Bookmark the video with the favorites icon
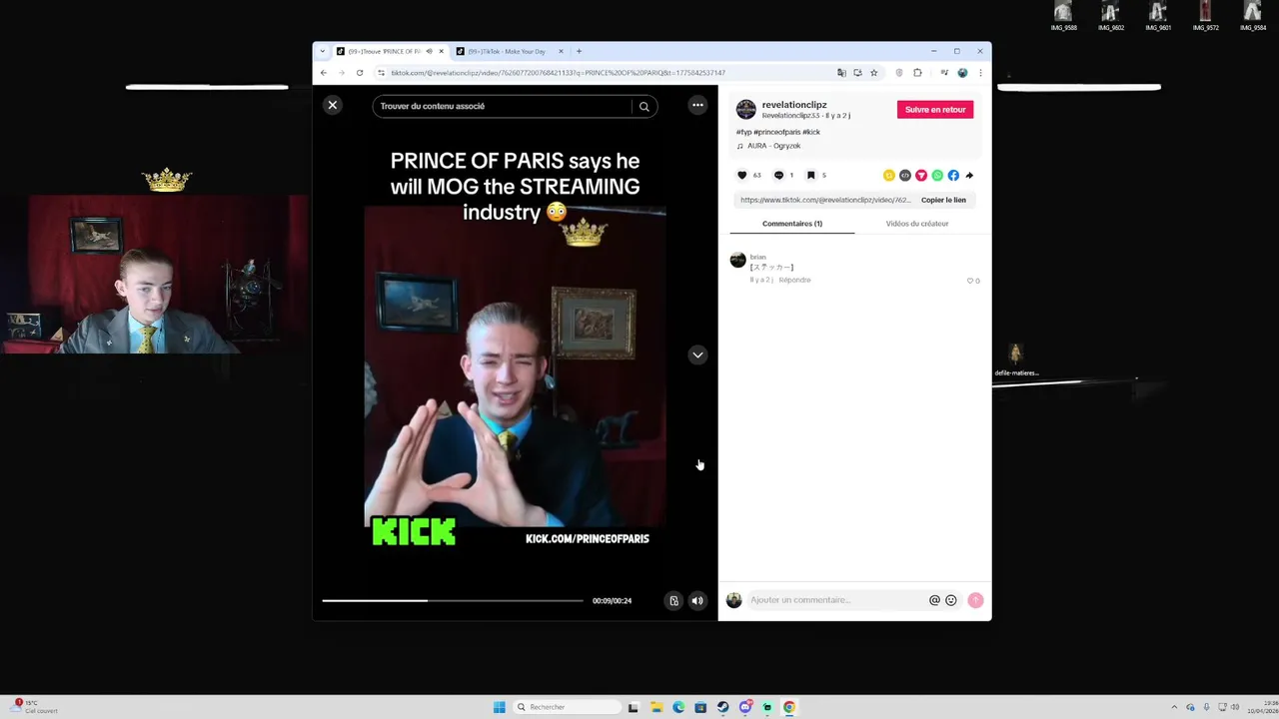The width and height of the screenshot is (1279, 719). tap(810, 175)
